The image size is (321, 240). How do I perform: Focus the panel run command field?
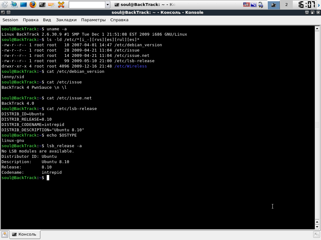(x=87, y=5)
